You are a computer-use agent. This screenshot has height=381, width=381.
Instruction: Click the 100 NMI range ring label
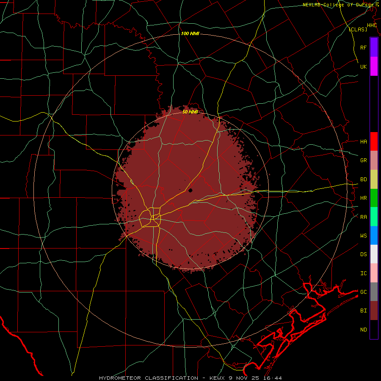[190, 33]
